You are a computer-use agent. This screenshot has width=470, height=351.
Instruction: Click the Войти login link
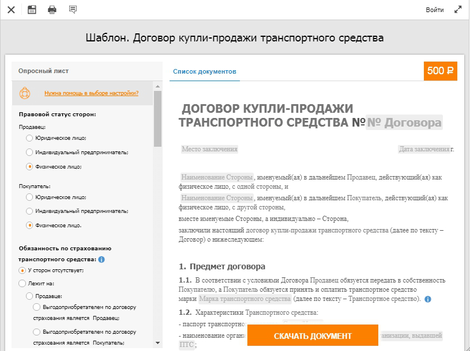[434, 10]
